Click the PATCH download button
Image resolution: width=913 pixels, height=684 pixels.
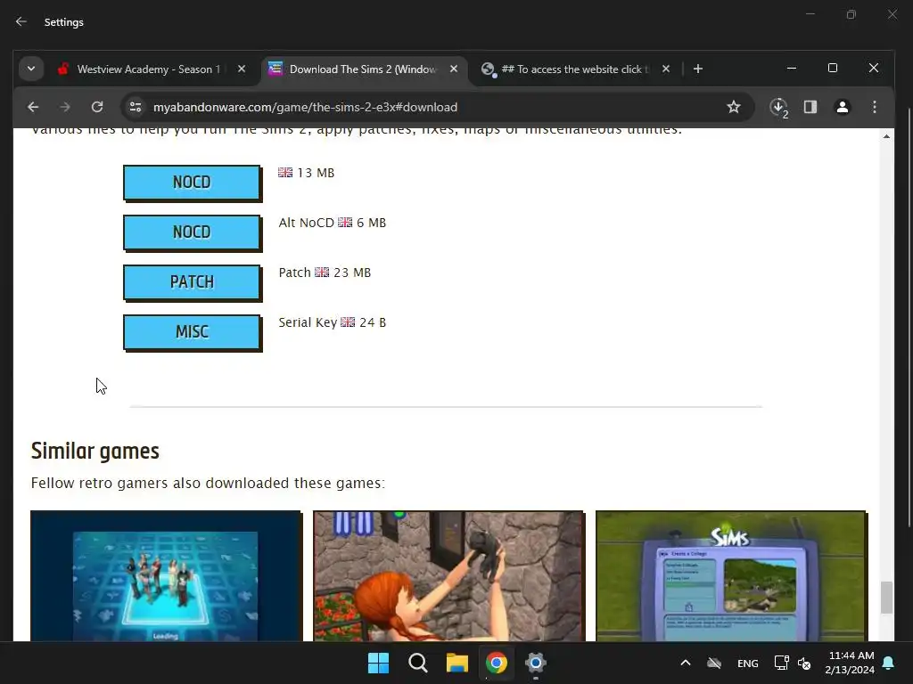pos(193,282)
